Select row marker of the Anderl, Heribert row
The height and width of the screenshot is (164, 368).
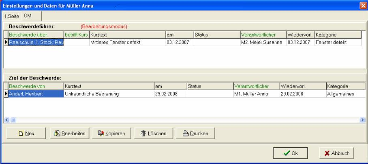tap(6, 94)
